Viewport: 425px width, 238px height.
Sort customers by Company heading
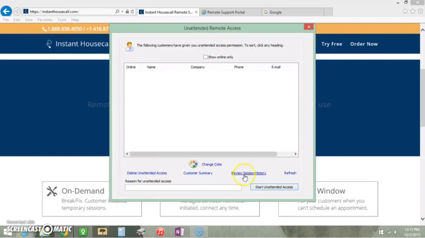(198, 67)
